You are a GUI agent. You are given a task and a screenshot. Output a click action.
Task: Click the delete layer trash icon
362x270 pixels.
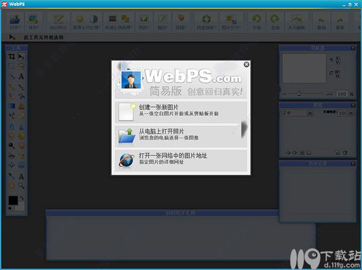pyautogui.click(x=345, y=152)
